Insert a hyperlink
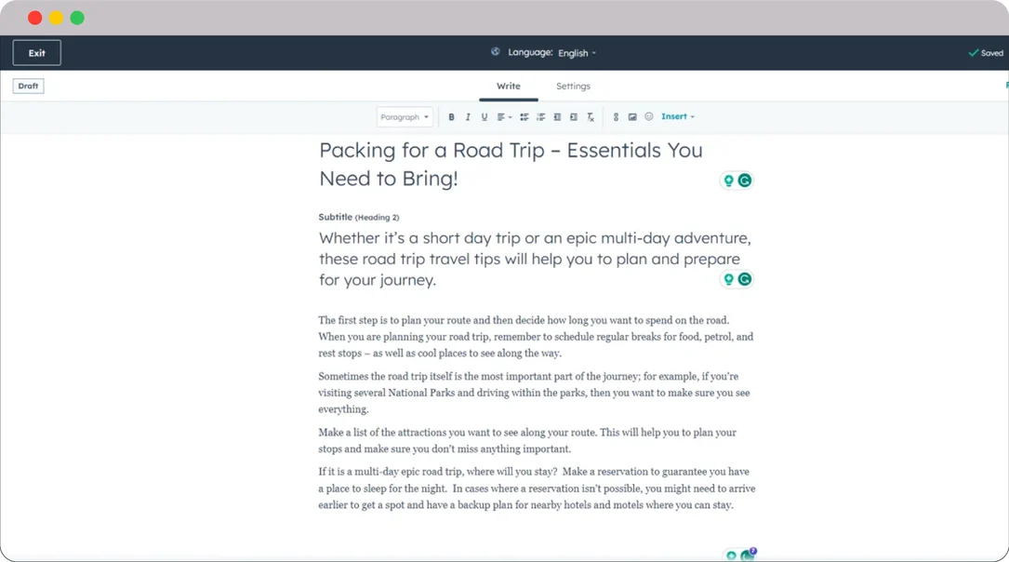 coord(616,117)
